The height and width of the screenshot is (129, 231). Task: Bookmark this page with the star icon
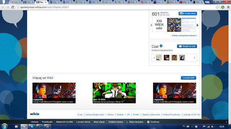[217, 7]
